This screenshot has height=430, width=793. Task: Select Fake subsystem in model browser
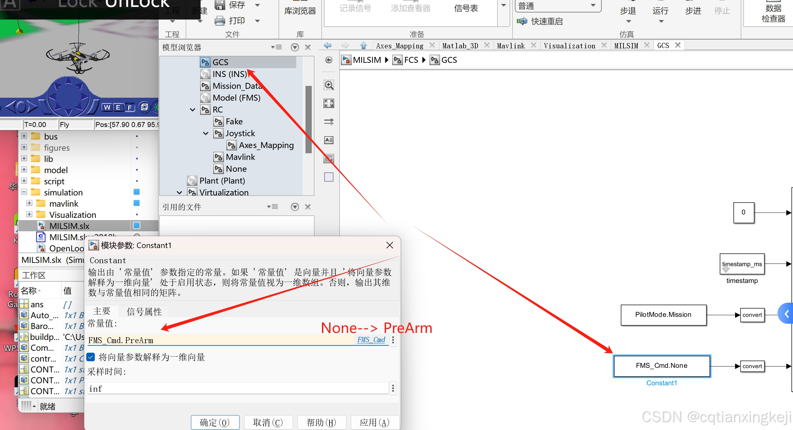234,121
